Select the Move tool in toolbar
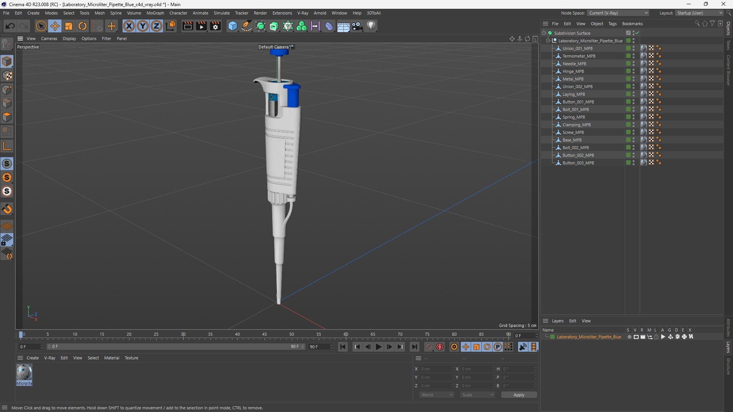The image size is (733, 412). point(55,26)
